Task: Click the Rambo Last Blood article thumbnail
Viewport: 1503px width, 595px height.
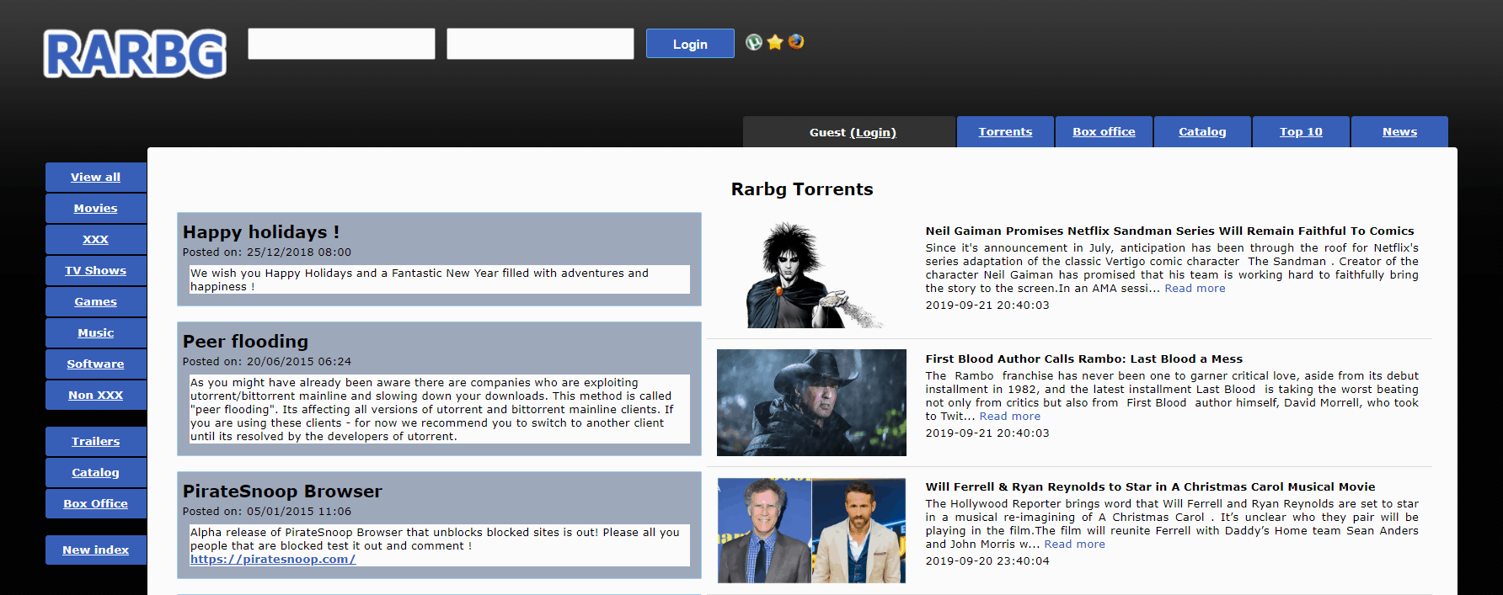Action: pos(811,402)
